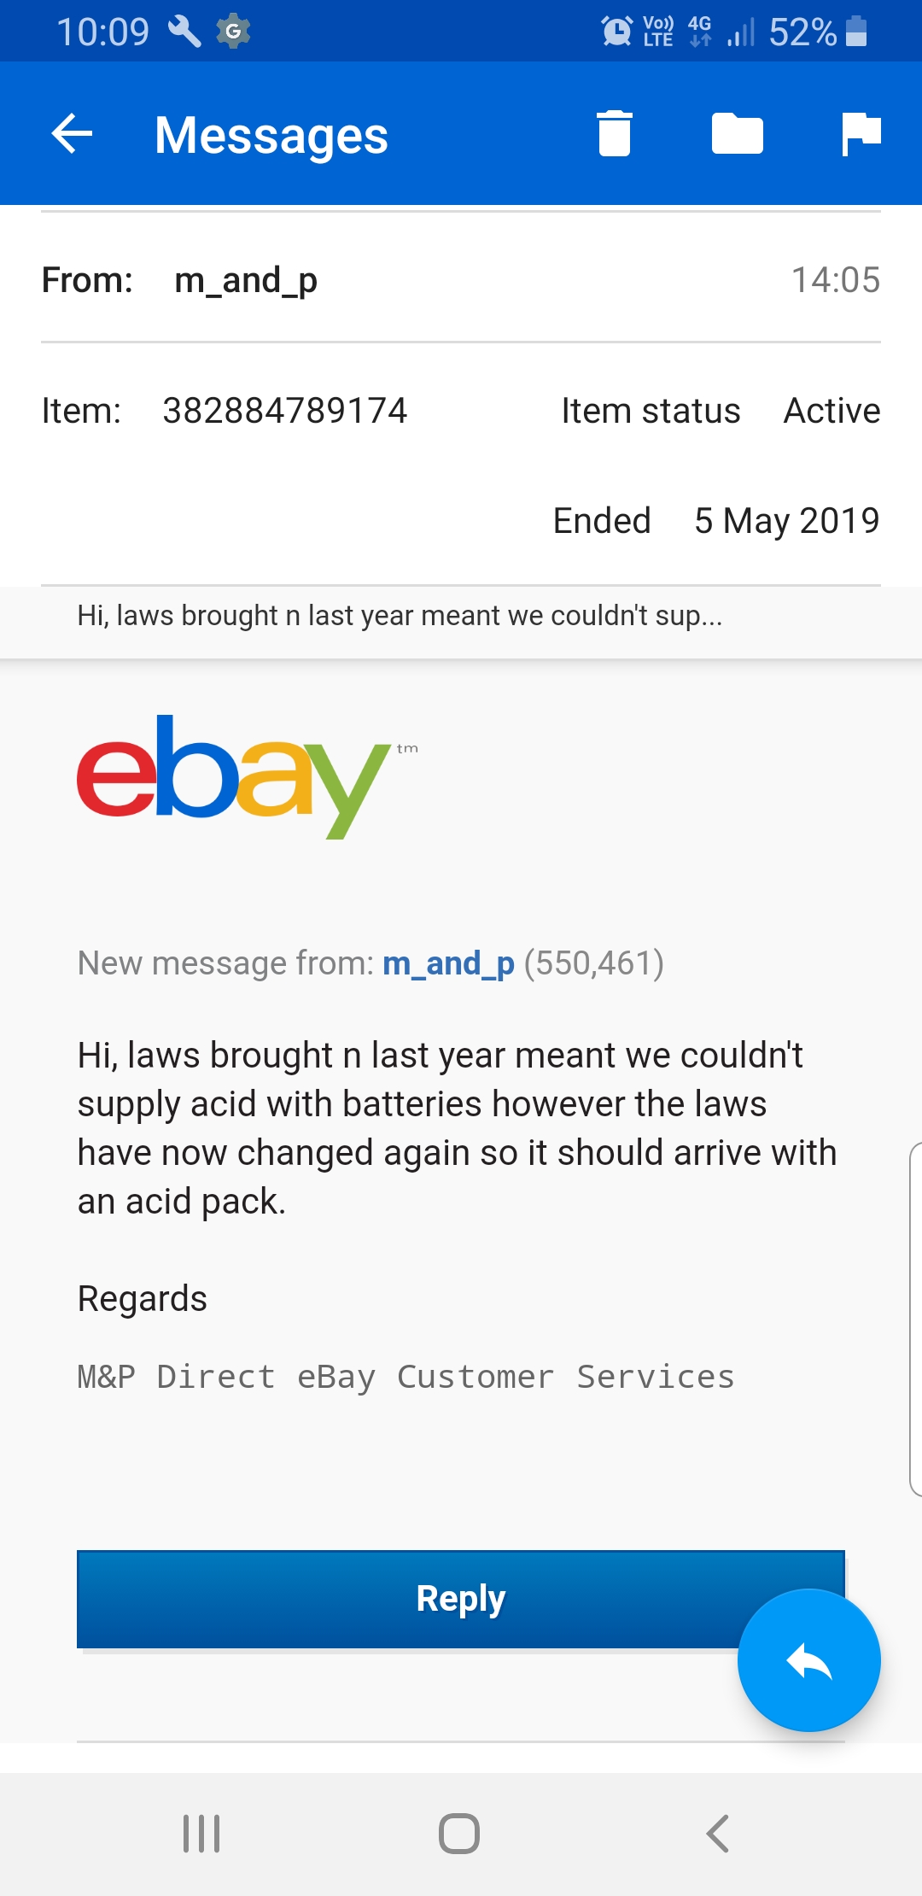
Task: Move message using the folder icon
Action: click(737, 134)
